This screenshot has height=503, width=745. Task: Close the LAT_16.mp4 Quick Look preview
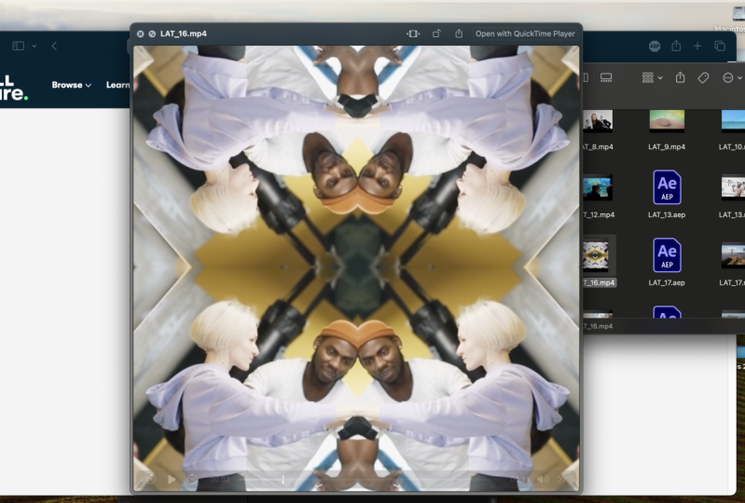pyautogui.click(x=140, y=34)
